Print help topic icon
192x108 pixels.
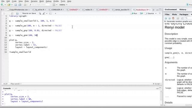[178, 18]
